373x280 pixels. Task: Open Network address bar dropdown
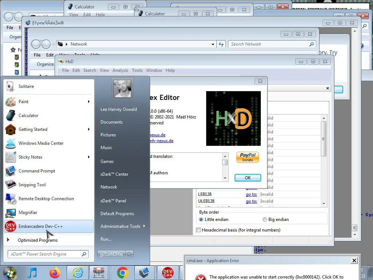(213, 44)
